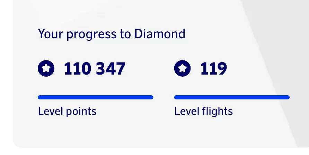Click the Level points progress bar
Viewport: 309px width, 155px height.
tap(95, 97)
